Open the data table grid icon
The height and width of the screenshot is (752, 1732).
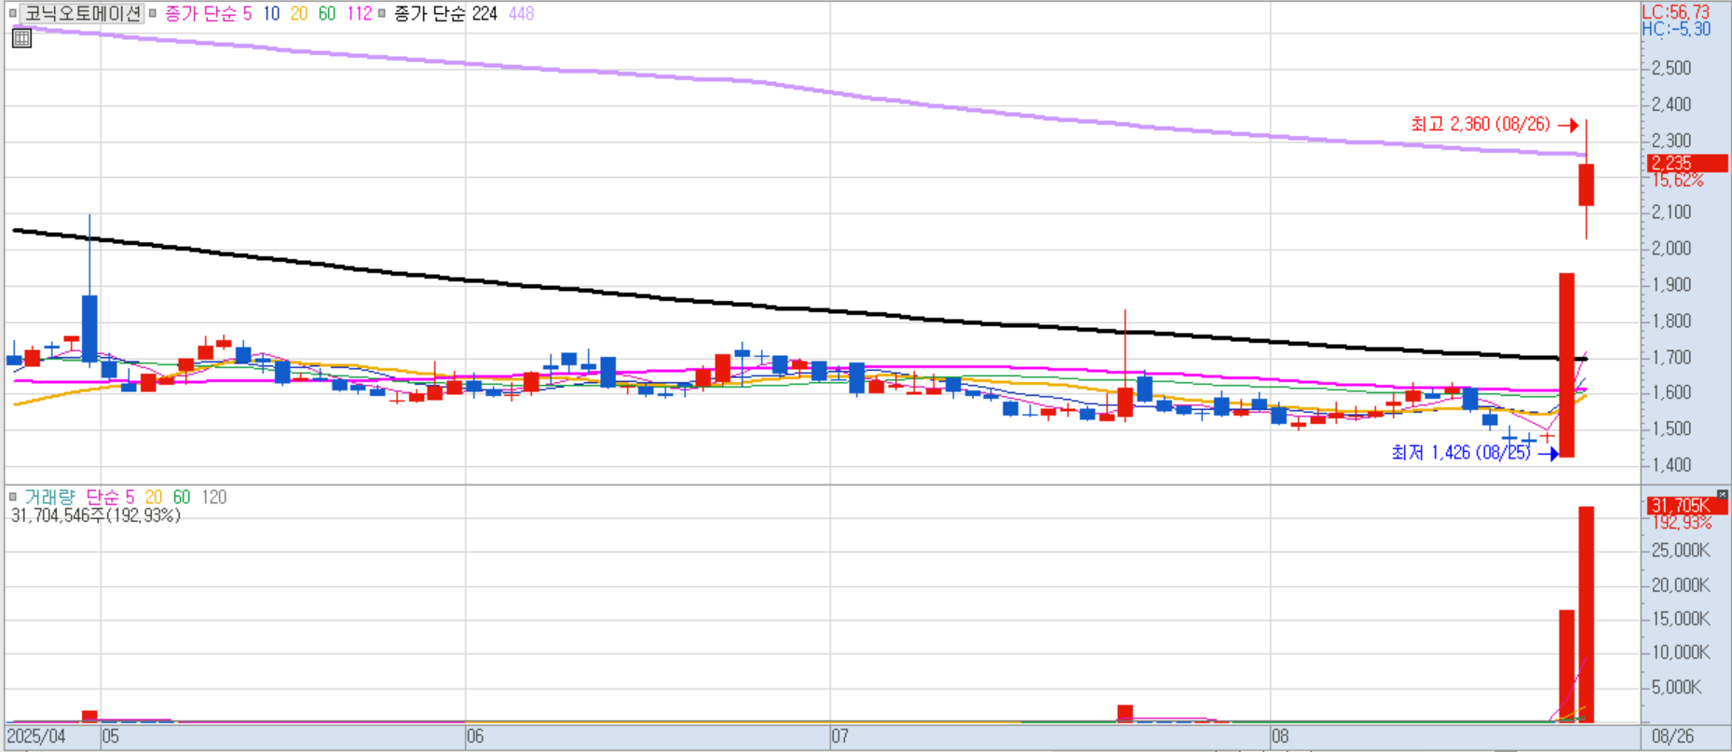tap(21, 38)
